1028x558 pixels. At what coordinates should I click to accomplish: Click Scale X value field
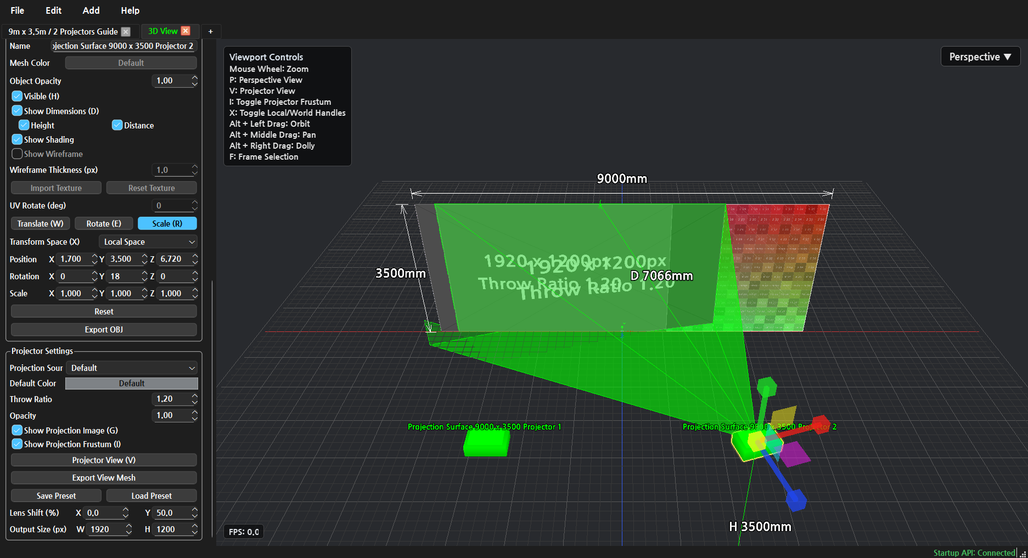click(x=74, y=293)
